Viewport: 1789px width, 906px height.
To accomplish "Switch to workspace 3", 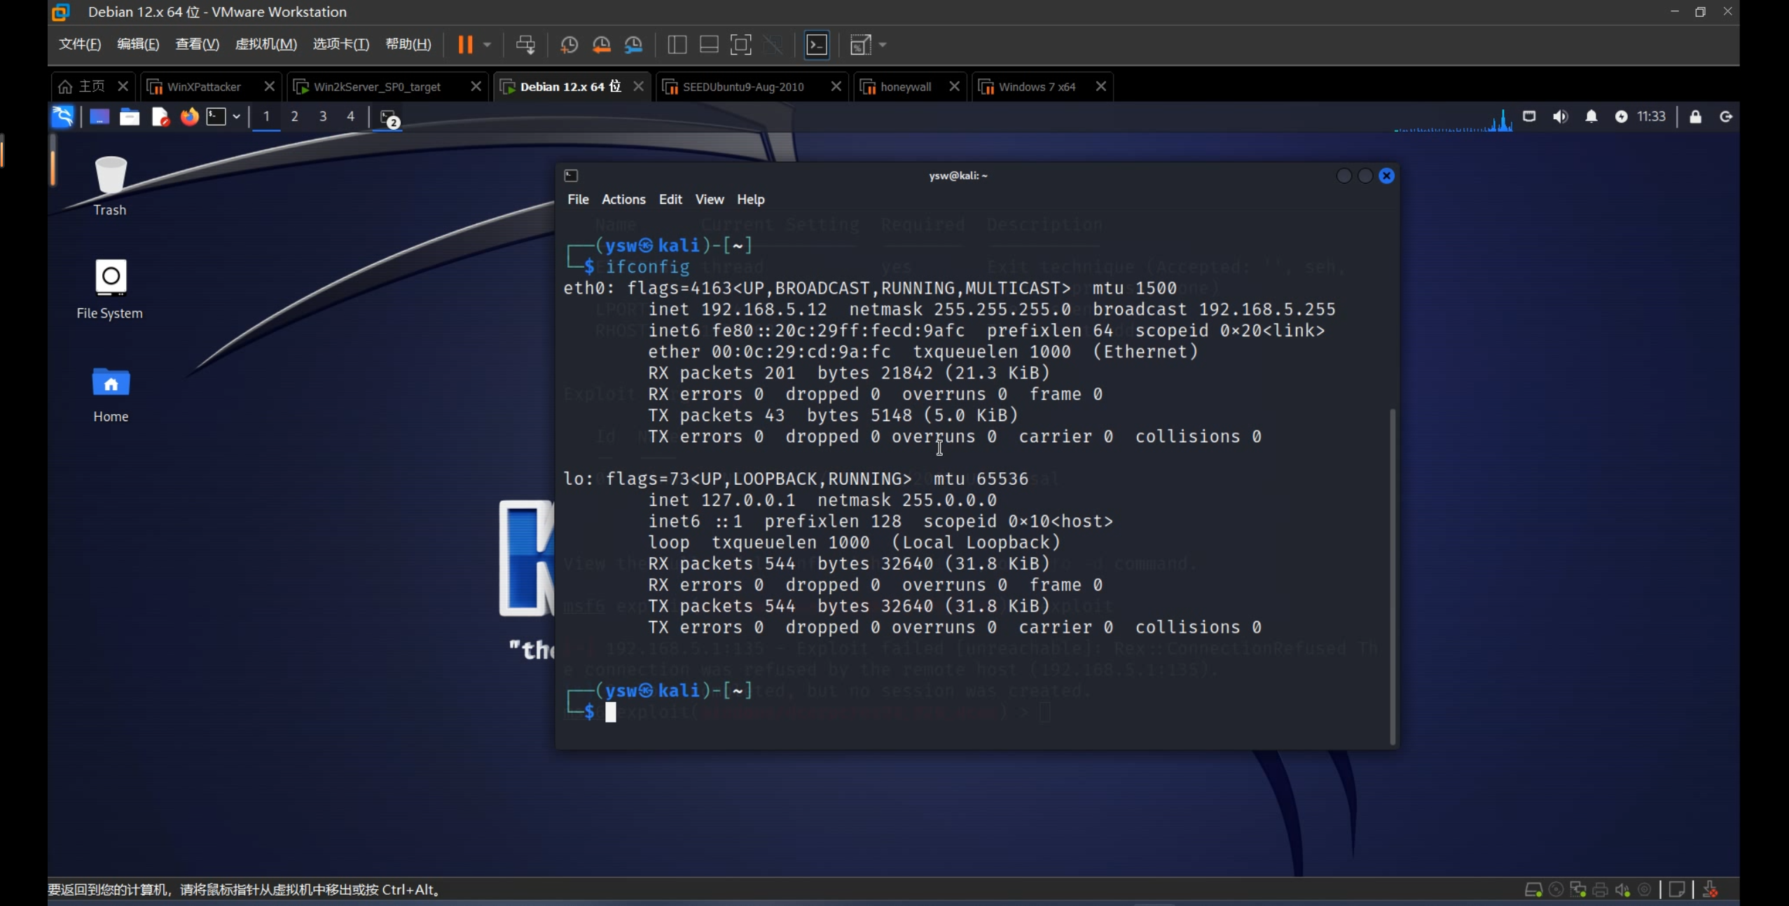I will pyautogui.click(x=323, y=116).
